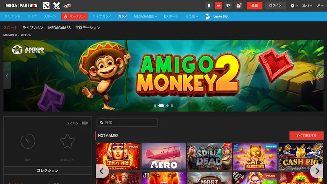The width and height of the screenshot is (327, 184).
Task: Click the favorites star icon
Action: (x=67, y=141)
